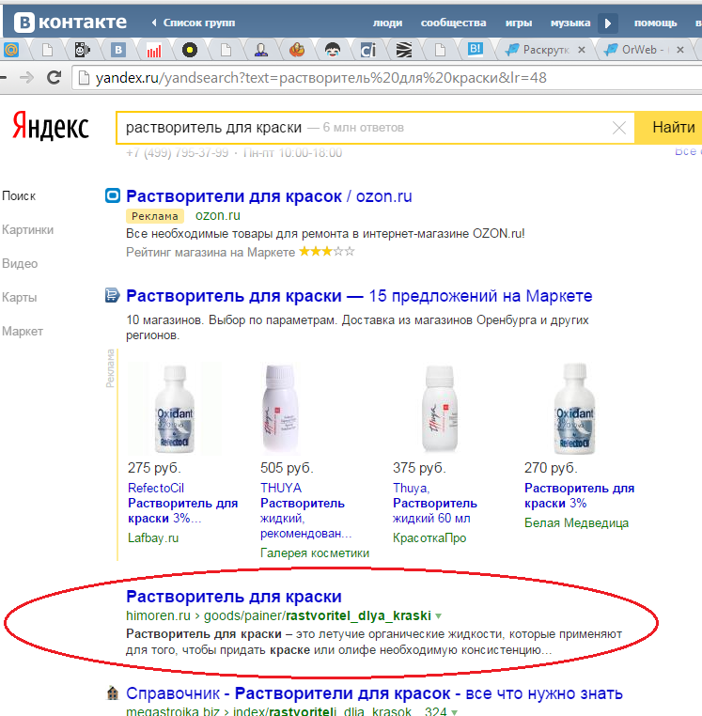The height and width of the screenshot is (716, 702).
Task: Open the person-avatar pinned tab
Action: tap(261, 49)
